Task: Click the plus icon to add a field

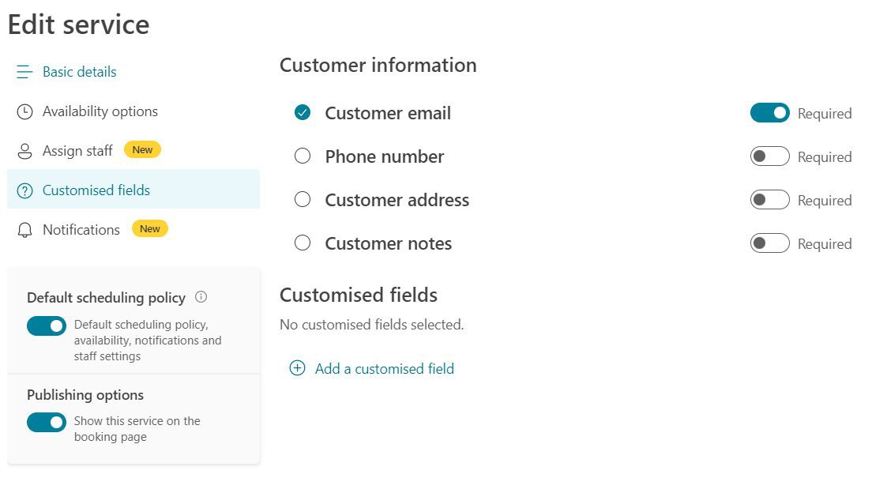Action: pyautogui.click(x=297, y=368)
